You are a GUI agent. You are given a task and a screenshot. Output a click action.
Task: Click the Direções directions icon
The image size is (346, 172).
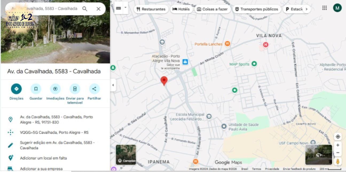point(16,89)
